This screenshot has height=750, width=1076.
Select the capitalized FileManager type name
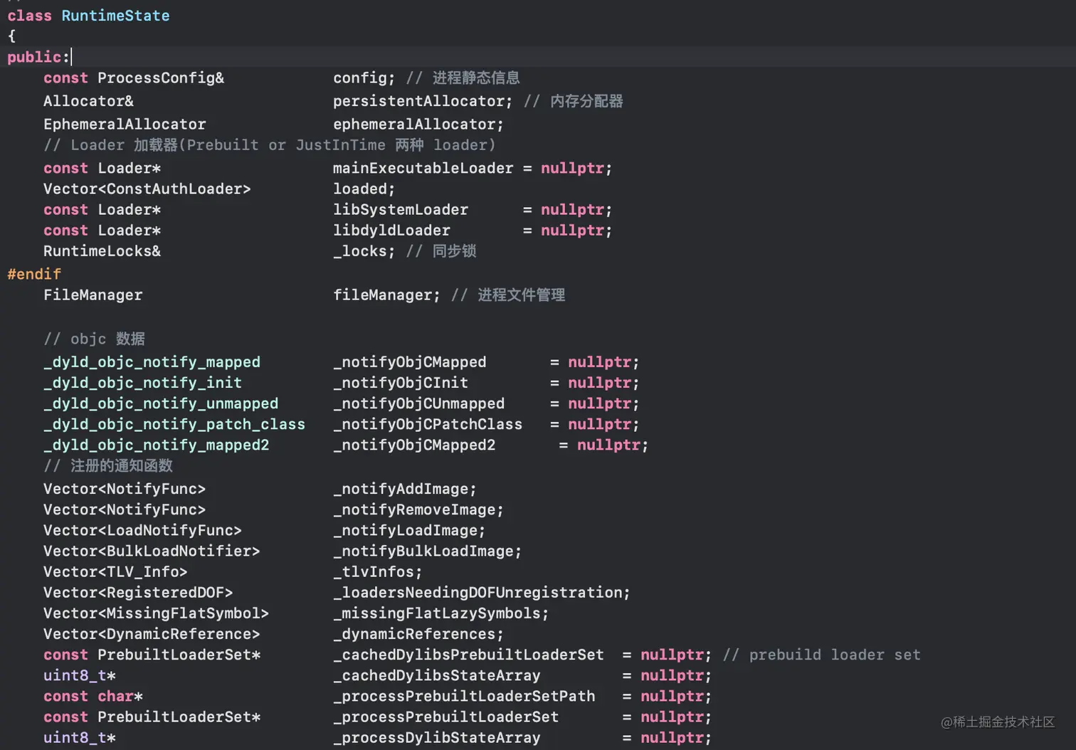click(x=93, y=295)
